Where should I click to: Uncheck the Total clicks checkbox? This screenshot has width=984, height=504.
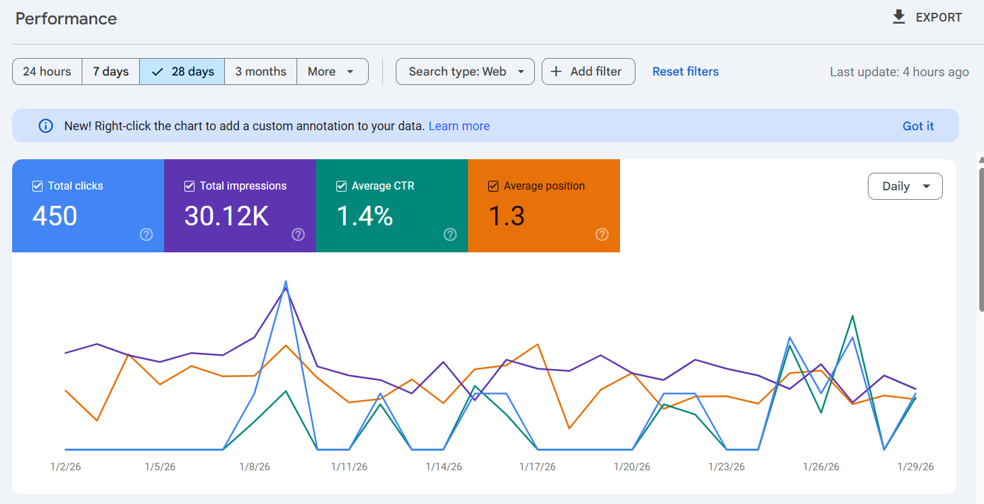38,186
